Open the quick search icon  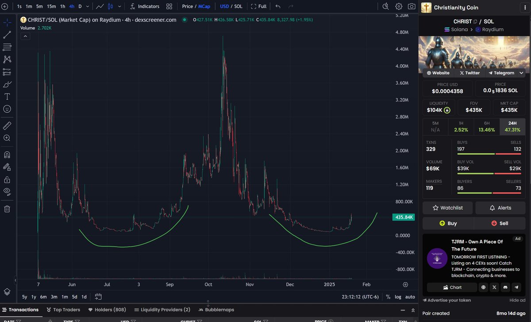[x=386, y=7]
